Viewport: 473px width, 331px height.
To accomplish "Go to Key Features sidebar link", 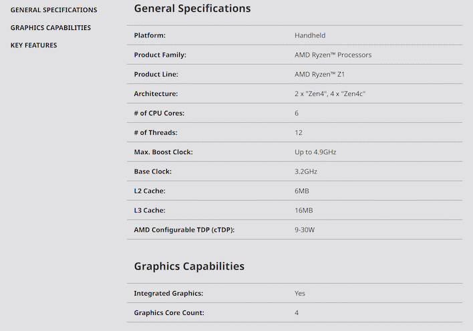I will pos(34,45).
